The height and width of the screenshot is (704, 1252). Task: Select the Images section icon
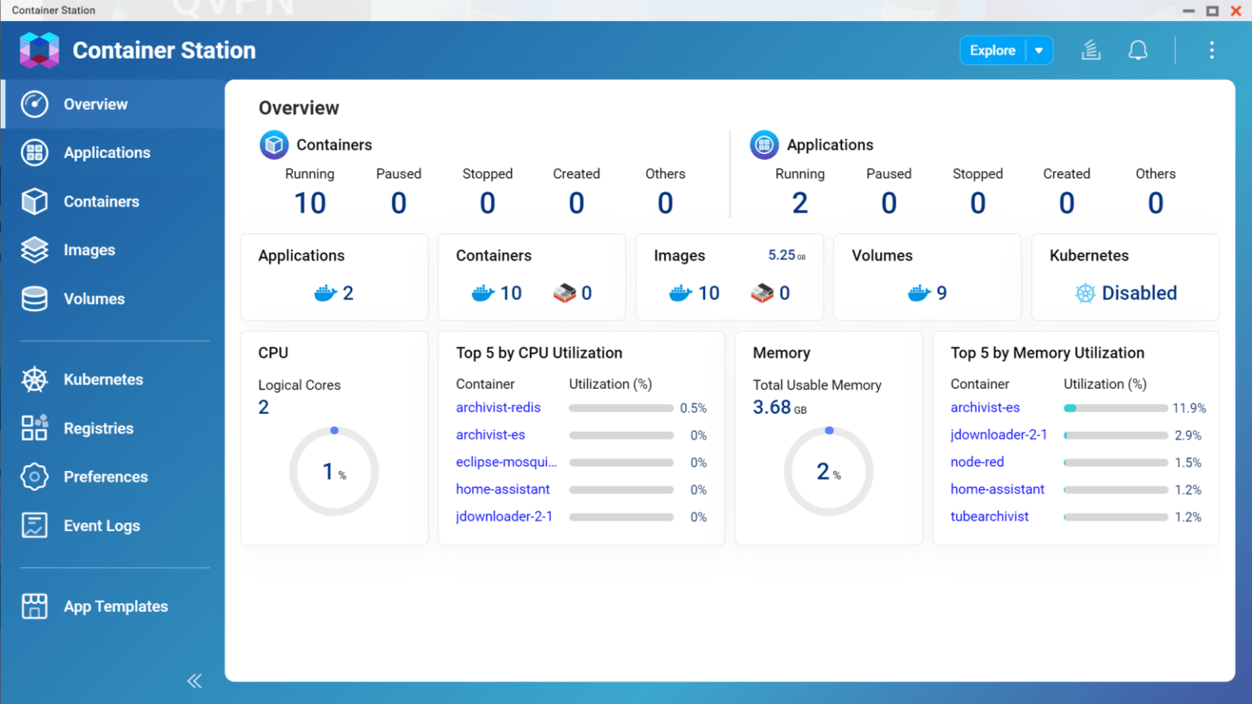click(34, 250)
